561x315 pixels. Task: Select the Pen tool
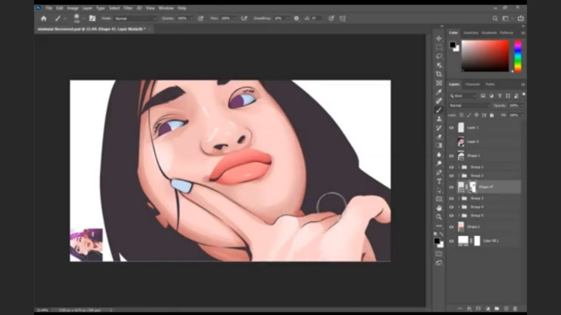pyautogui.click(x=439, y=172)
